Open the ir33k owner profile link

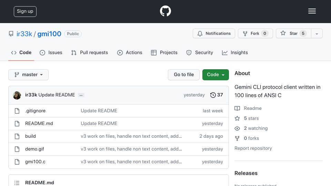click(24, 34)
